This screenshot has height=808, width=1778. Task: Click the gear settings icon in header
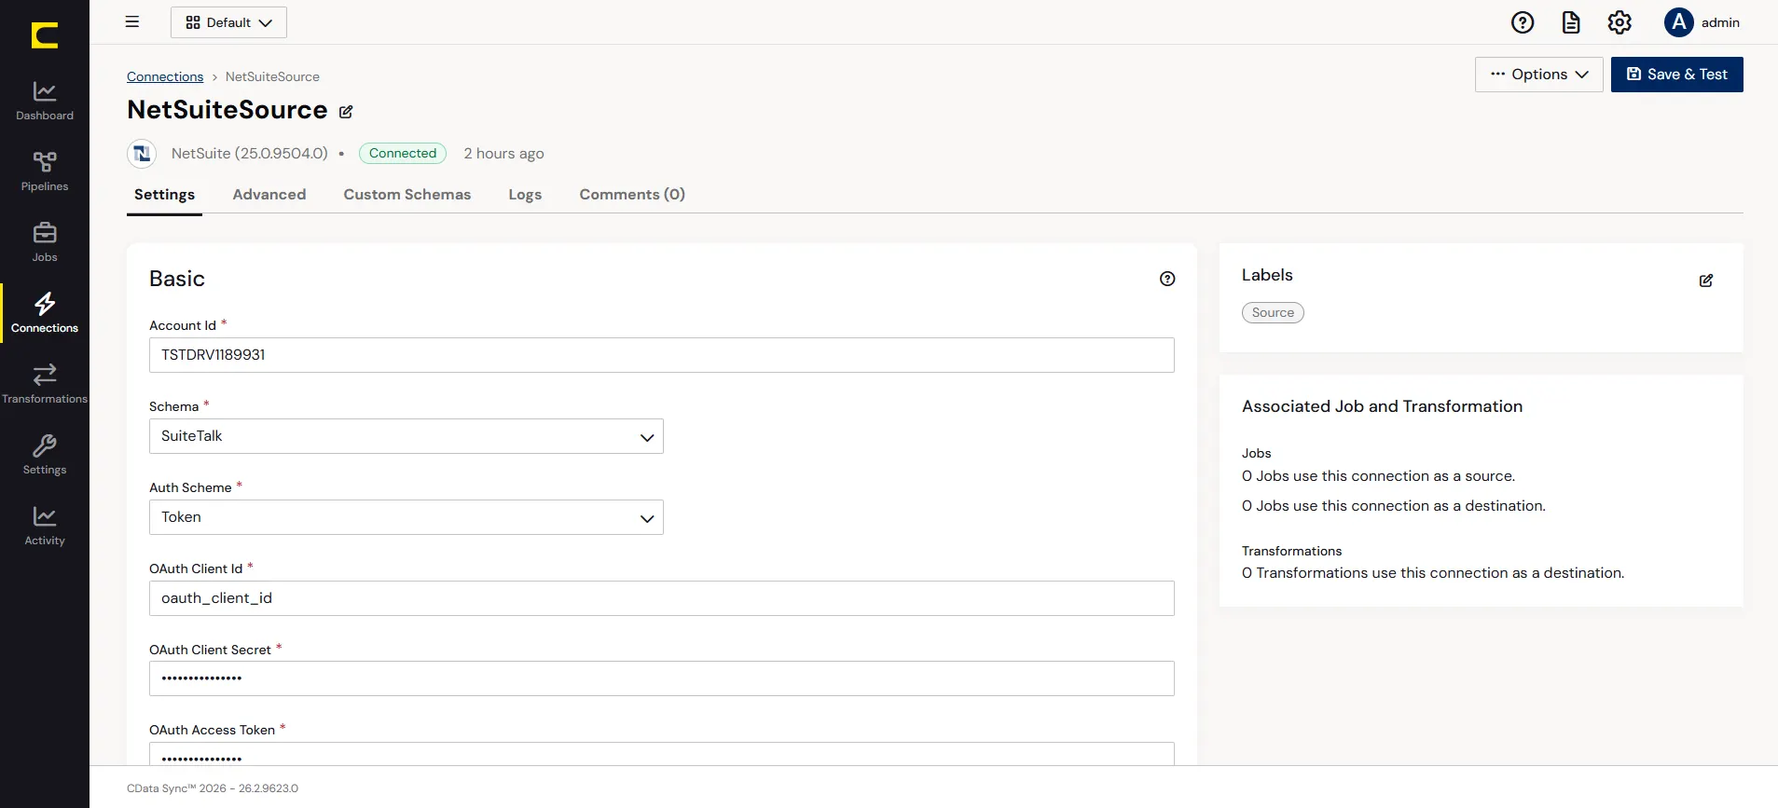[x=1619, y=22]
